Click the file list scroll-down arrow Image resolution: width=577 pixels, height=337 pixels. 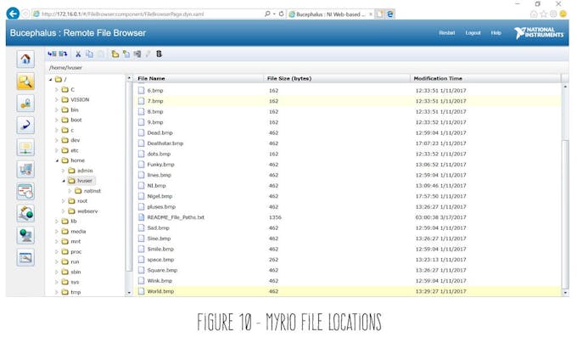click(x=565, y=293)
